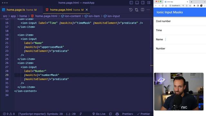
Task: Click line number 29 in the gutter
Action: click(x=7, y=75)
